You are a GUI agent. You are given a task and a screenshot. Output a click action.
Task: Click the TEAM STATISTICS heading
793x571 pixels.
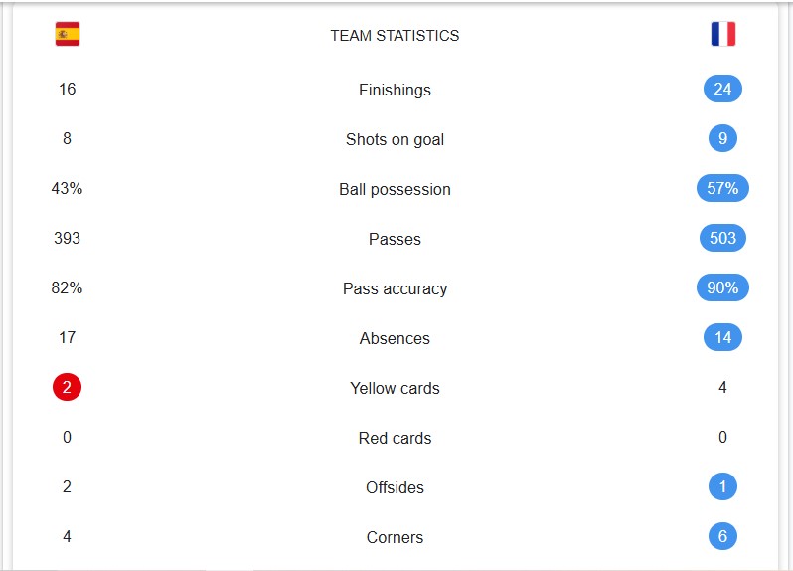tap(395, 36)
